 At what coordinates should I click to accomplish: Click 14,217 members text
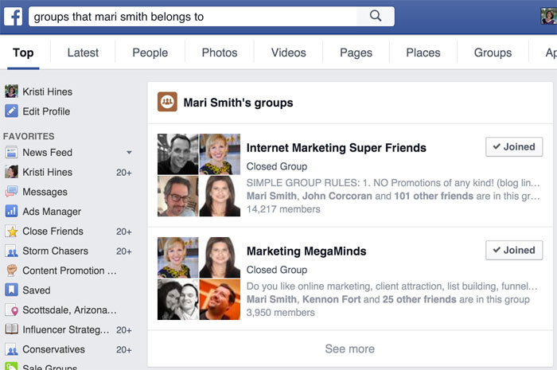point(283,209)
